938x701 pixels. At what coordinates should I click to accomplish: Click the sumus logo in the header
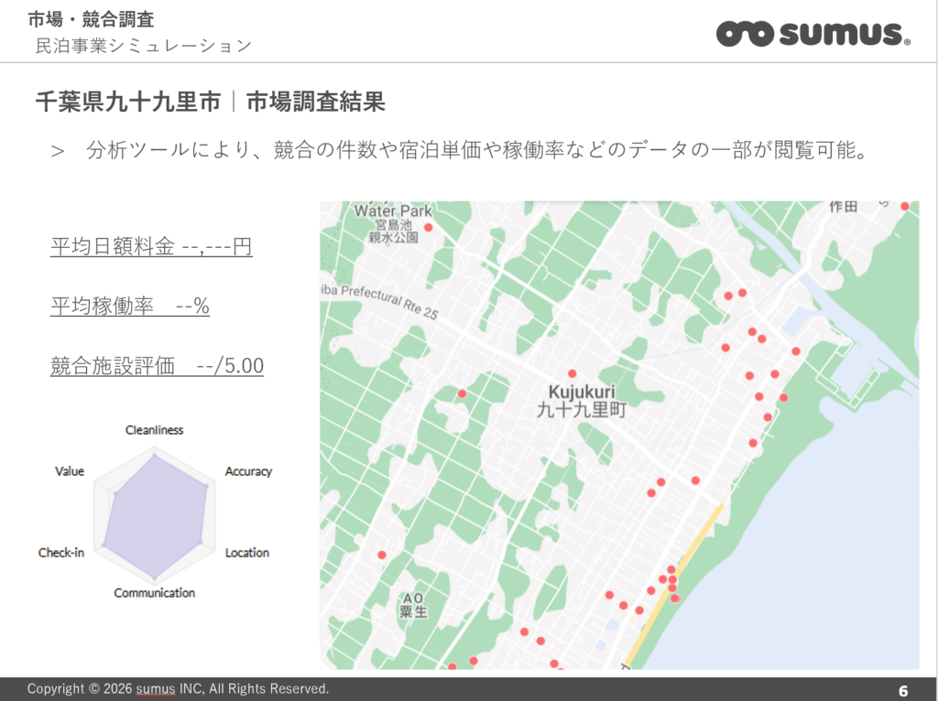coord(813,33)
